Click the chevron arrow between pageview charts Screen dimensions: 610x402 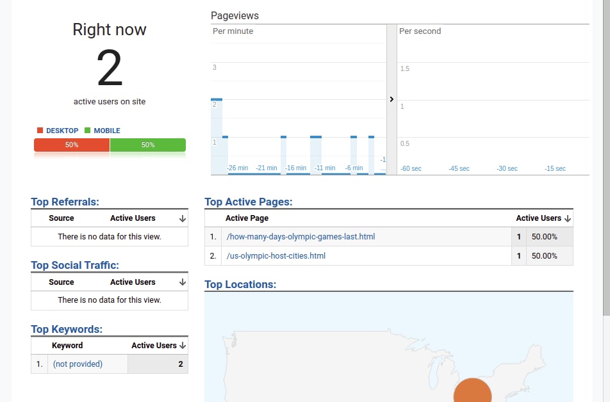pyautogui.click(x=392, y=99)
